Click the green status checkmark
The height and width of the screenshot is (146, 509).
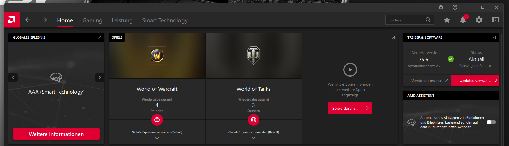click(x=451, y=59)
